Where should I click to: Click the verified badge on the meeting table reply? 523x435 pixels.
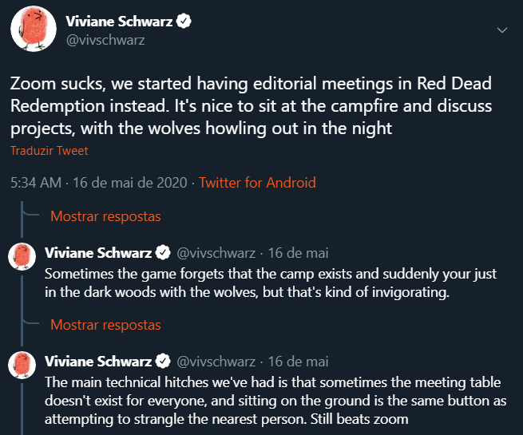click(x=162, y=362)
